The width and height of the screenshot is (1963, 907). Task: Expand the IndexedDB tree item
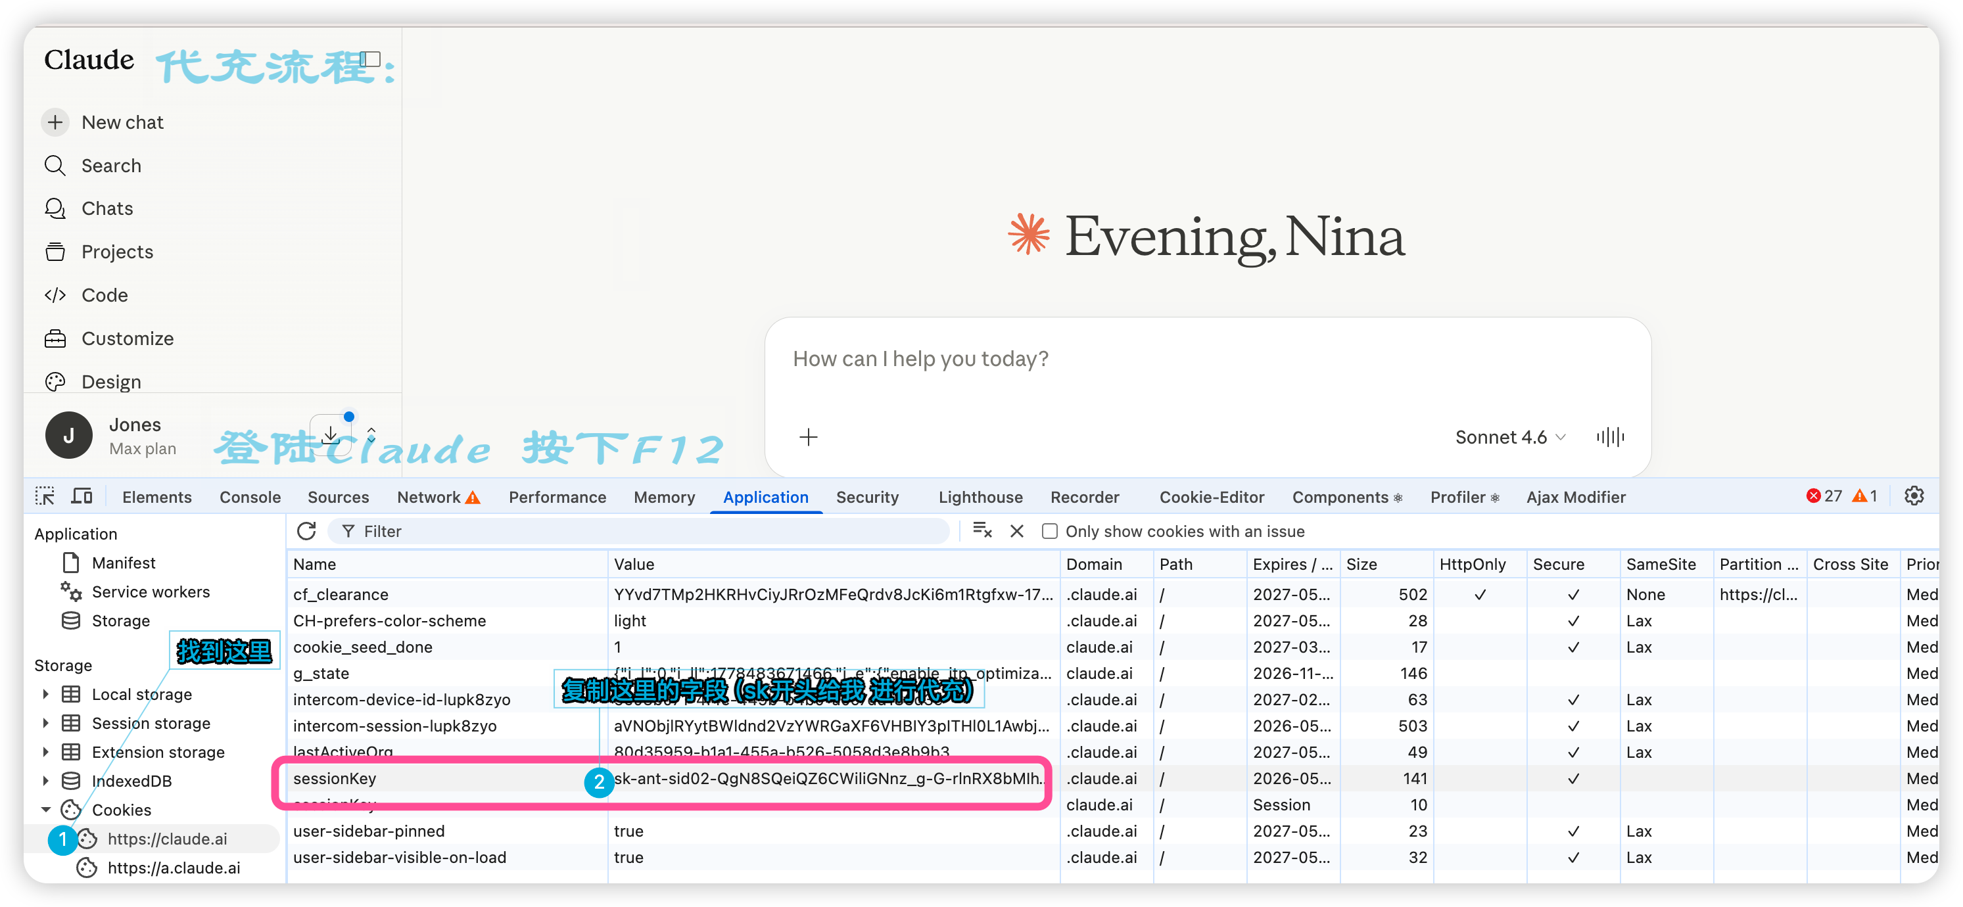[45, 781]
